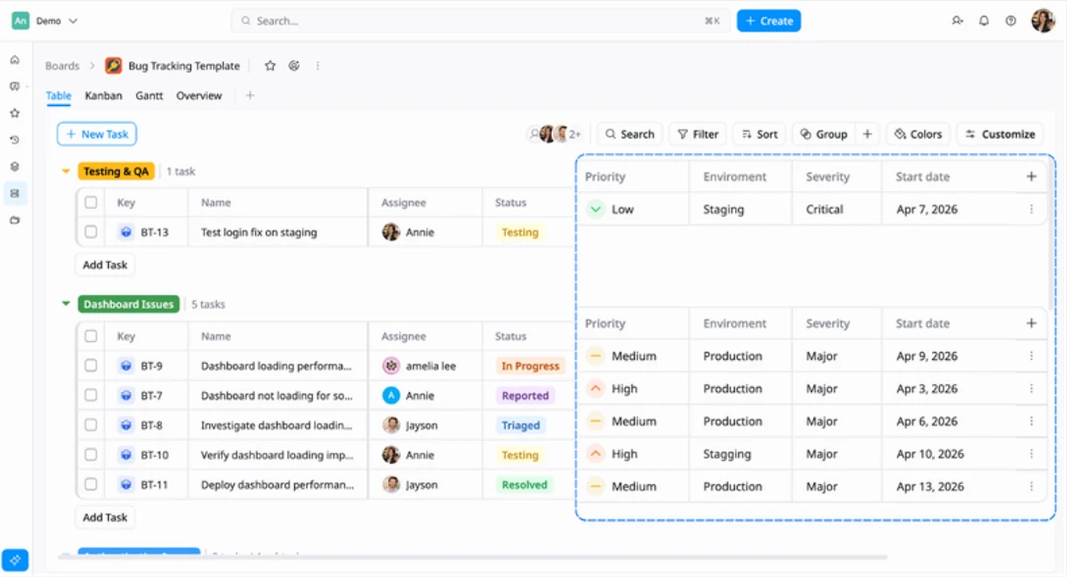Click the Customize button
Image resolution: width=1067 pixels, height=577 pixels.
click(x=1000, y=134)
